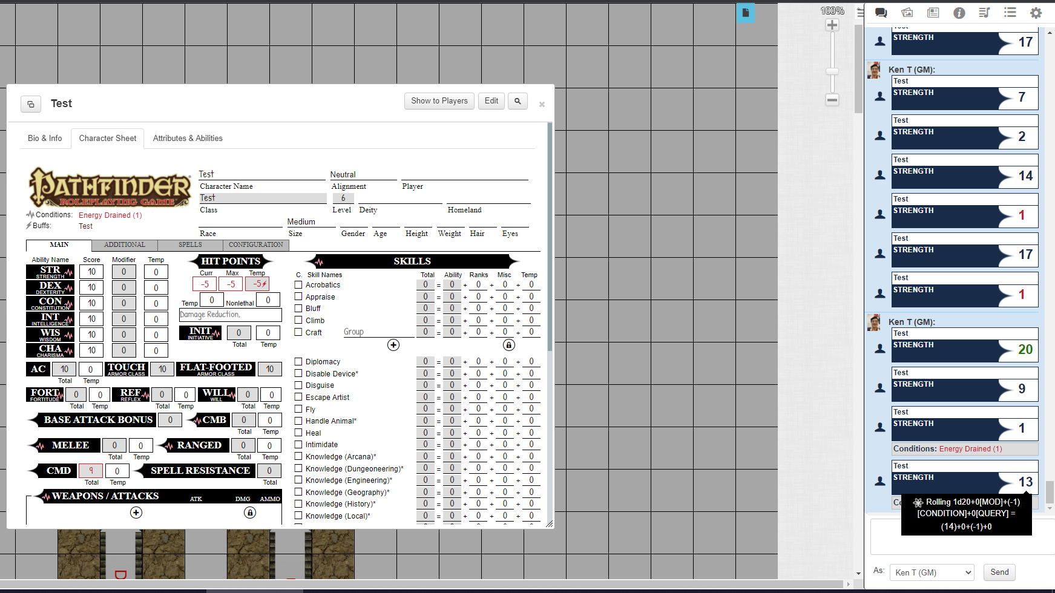Switch to the Attributes & Abilities tab
Screen dimensions: 1055x593
[x=188, y=138]
